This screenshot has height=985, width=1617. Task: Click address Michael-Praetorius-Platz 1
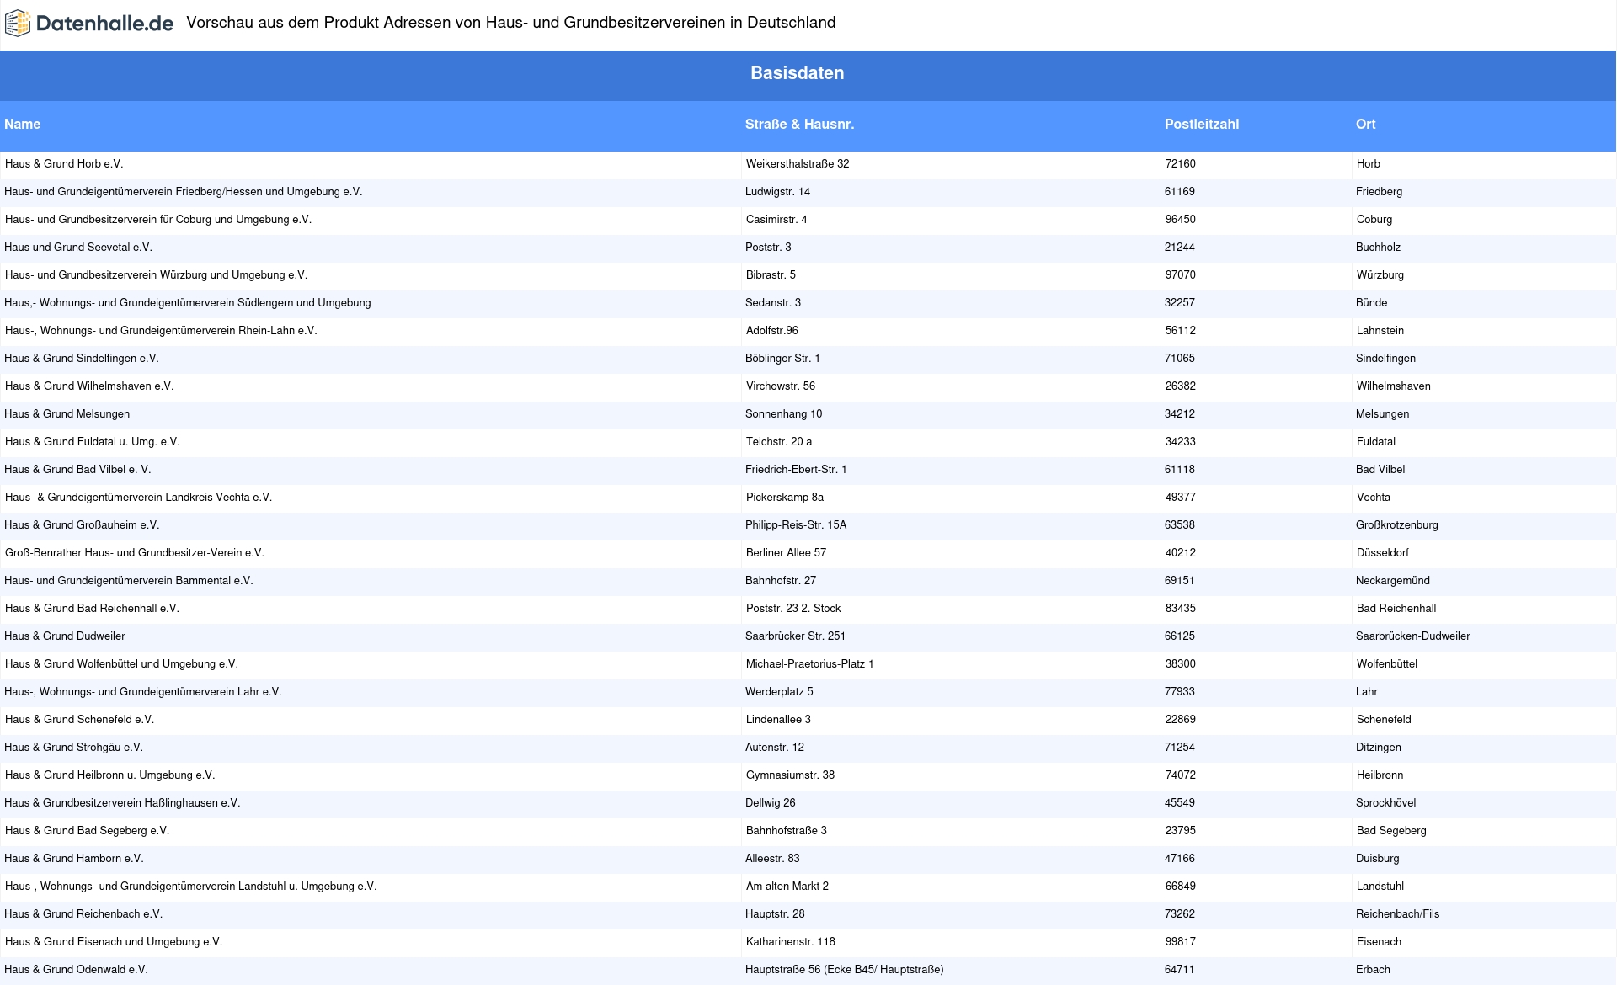pos(809,664)
